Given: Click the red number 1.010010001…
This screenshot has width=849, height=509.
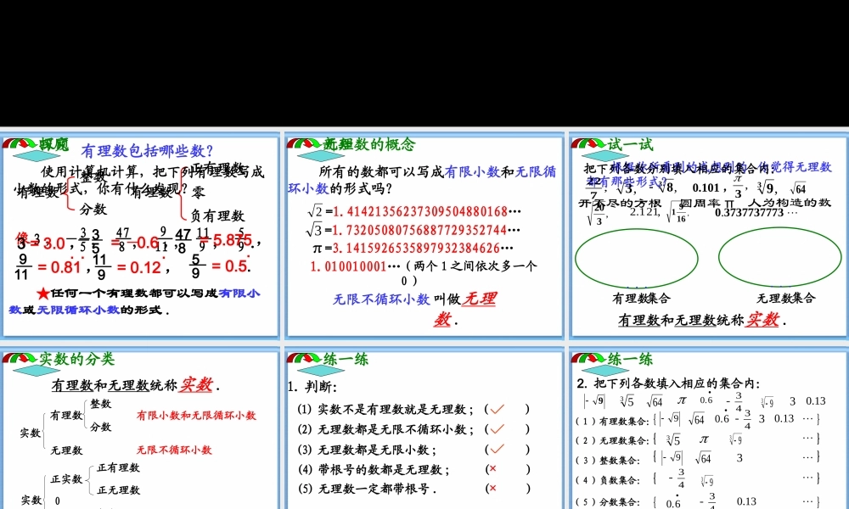Looking at the screenshot, I should pos(355,266).
